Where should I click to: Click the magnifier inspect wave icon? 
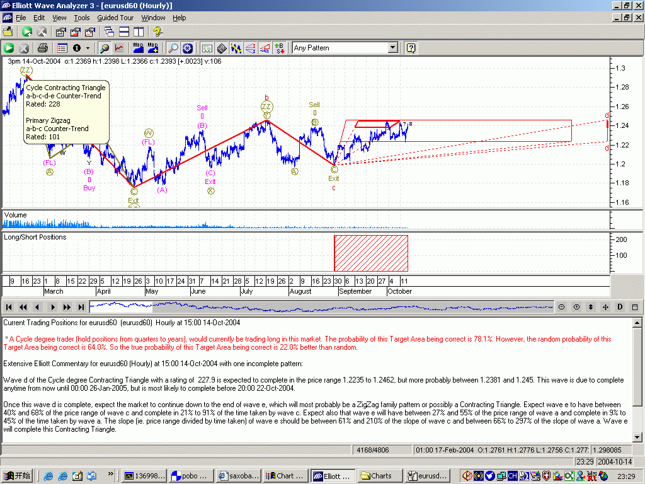[x=105, y=48]
